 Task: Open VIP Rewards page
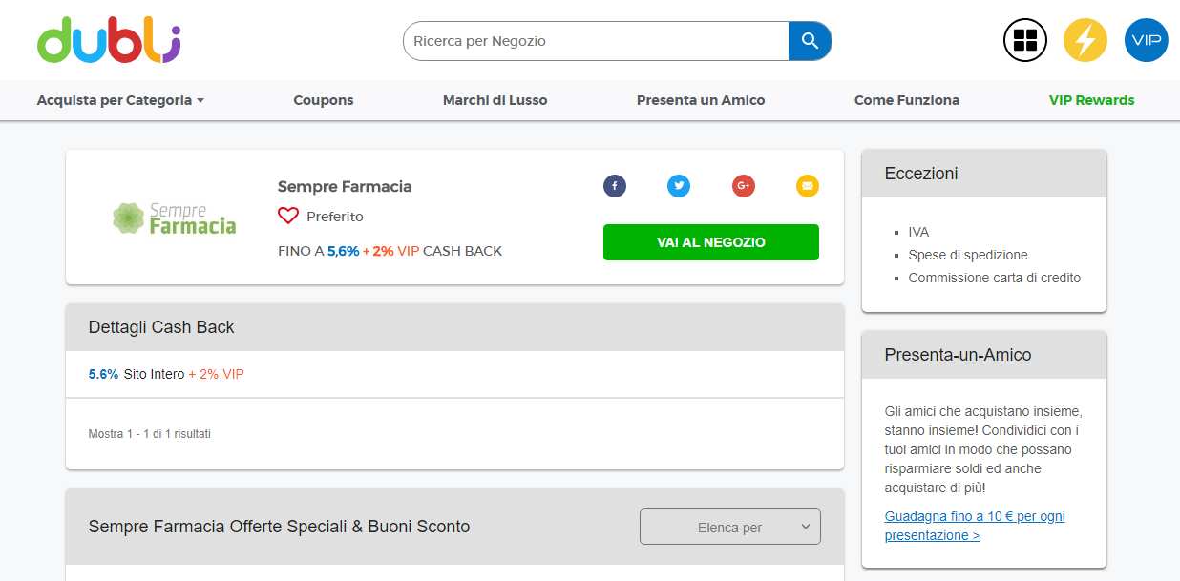tap(1092, 100)
